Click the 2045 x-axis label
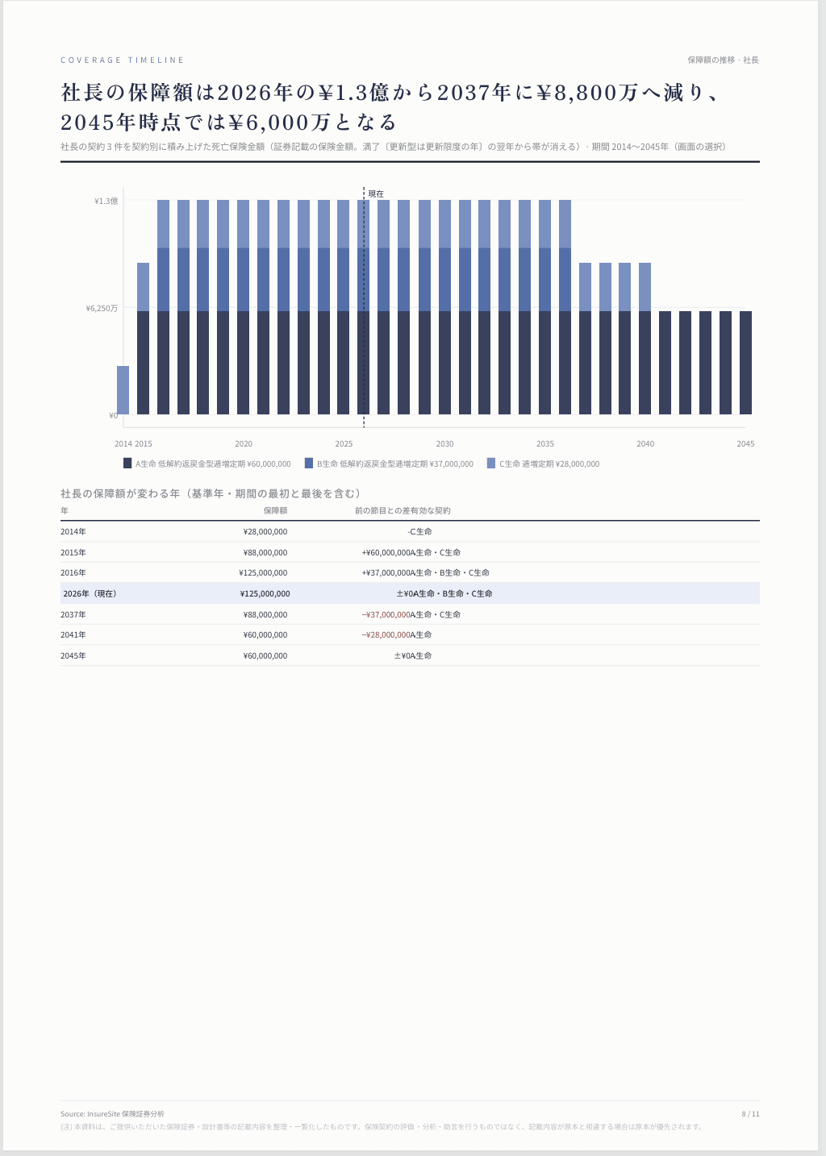The height and width of the screenshot is (1156, 826). click(x=745, y=444)
